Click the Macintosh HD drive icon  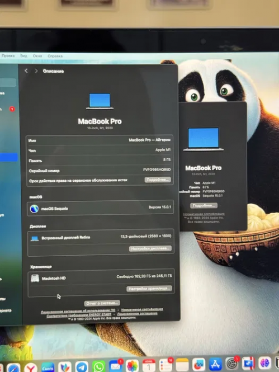(35, 278)
